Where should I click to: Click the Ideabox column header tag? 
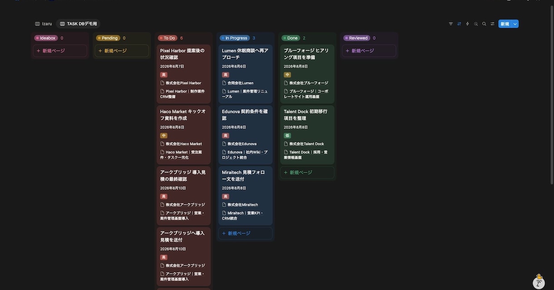(x=46, y=38)
